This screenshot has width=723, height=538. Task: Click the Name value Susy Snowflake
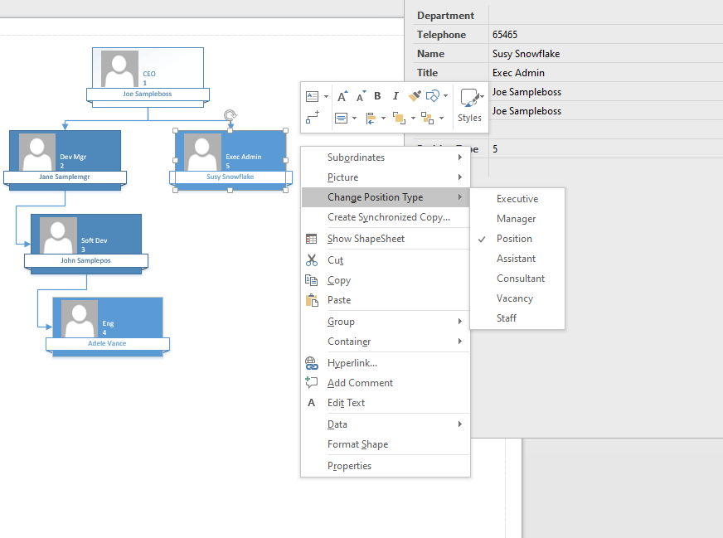point(605,54)
